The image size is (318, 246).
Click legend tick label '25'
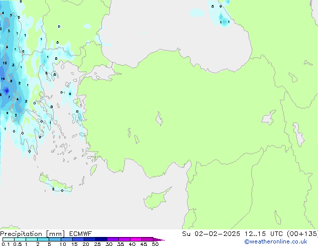tap(97, 244)
